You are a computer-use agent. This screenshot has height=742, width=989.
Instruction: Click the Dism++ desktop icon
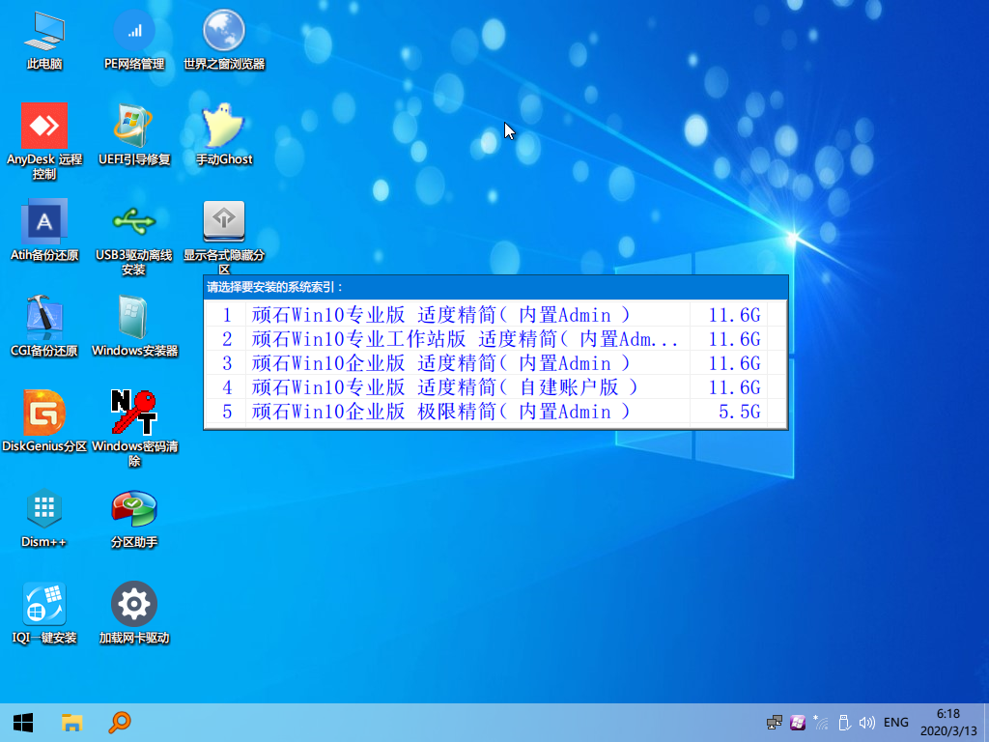(44, 509)
